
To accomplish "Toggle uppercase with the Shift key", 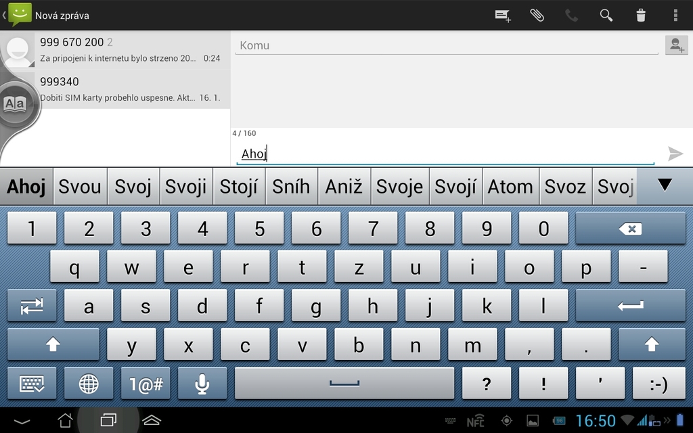I will pyautogui.click(x=53, y=344).
